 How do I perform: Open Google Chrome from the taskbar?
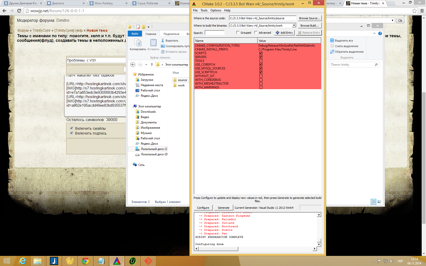click(85, 261)
